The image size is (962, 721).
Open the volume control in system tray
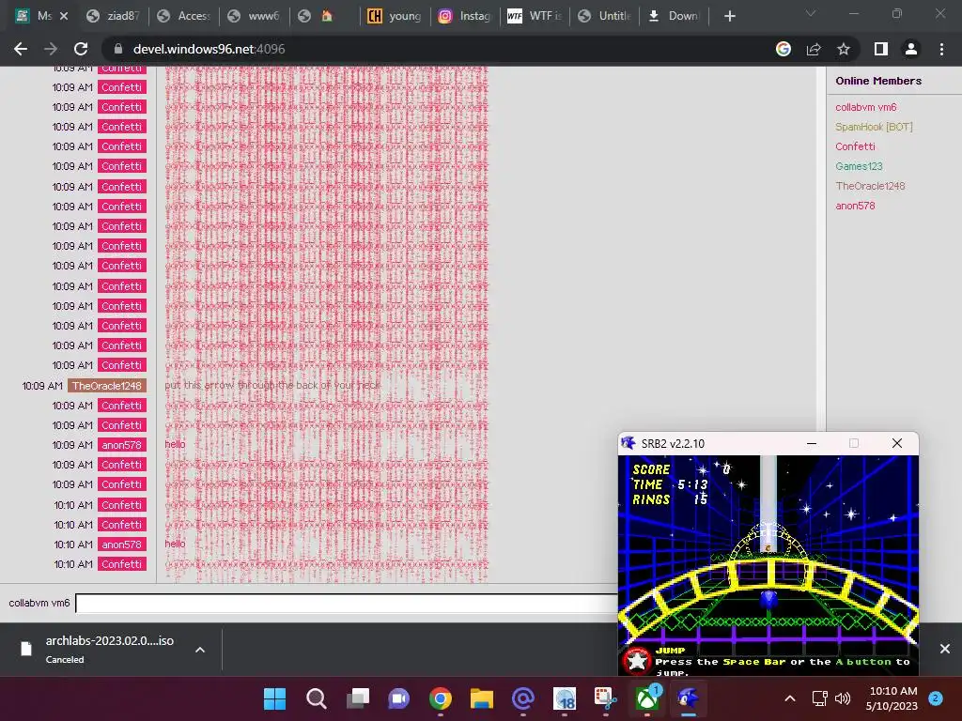click(x=843, y=698)
